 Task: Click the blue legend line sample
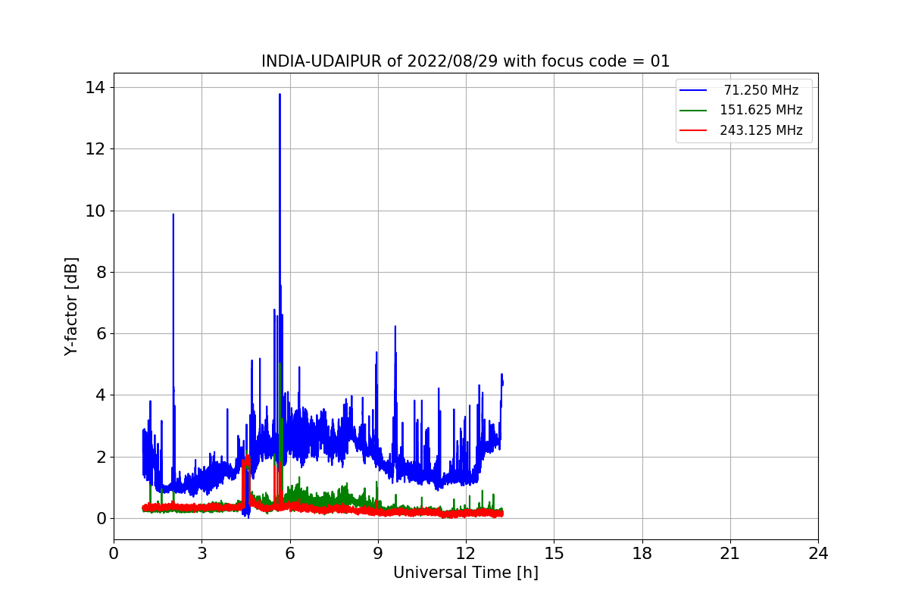click(693, 90)
